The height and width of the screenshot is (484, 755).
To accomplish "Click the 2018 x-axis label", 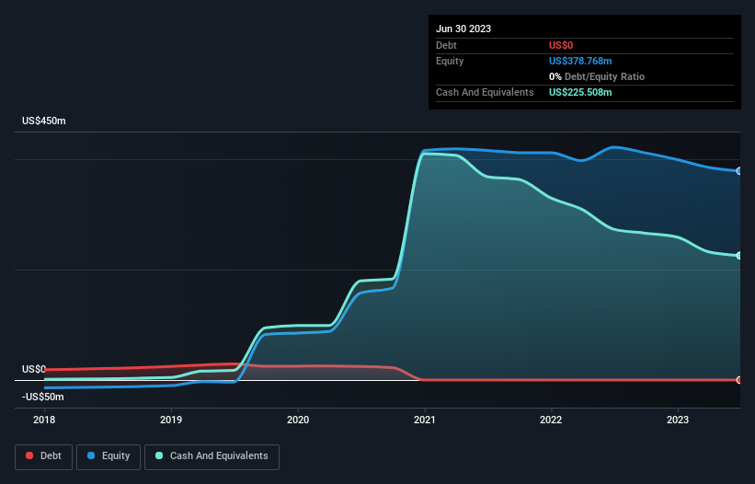I will 44,420.
